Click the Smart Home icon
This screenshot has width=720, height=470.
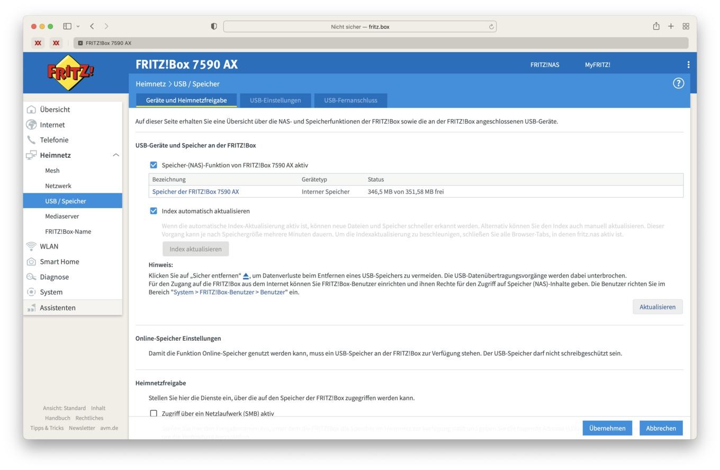pyautogui.click(x=31, y=262)
